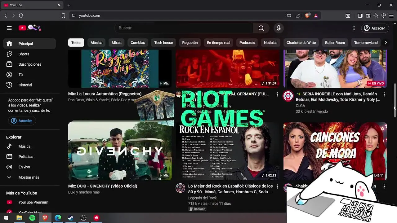Image resolution: width=397 pixels, height=223 pixels.
Task: Open the DUKI GIVENCHY video thumbnail
Action: tap(120, 151)
